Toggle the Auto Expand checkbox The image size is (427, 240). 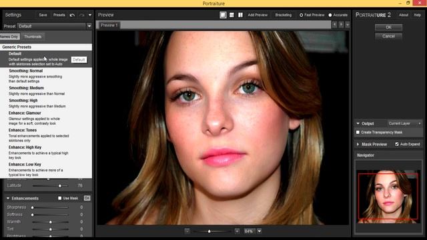[x=397, y=144]
